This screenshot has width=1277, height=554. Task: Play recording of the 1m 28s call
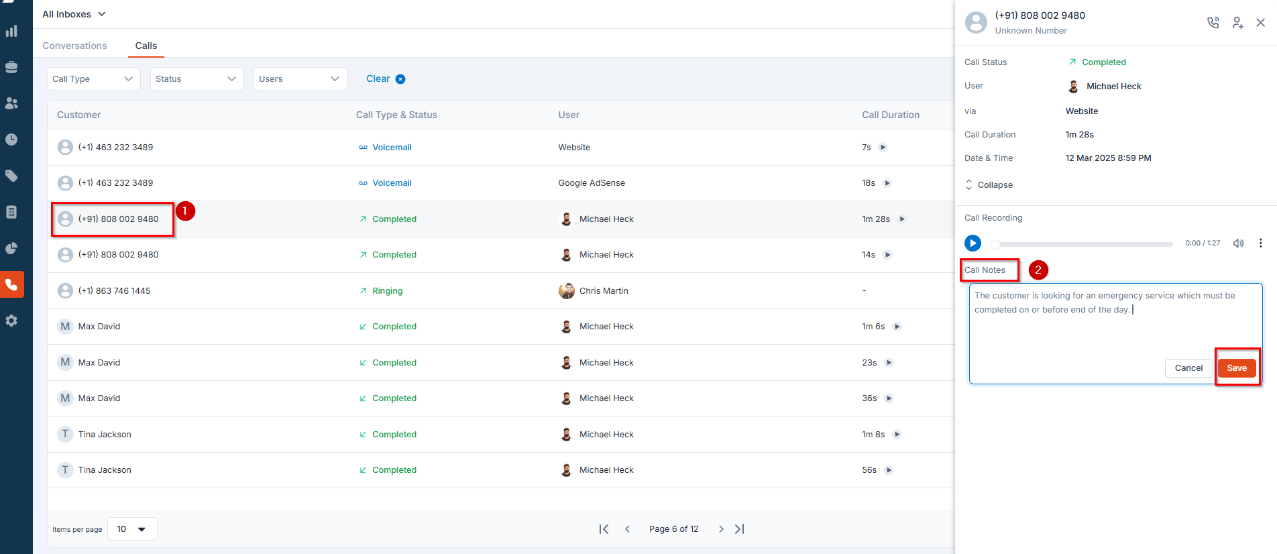(902, 219)
